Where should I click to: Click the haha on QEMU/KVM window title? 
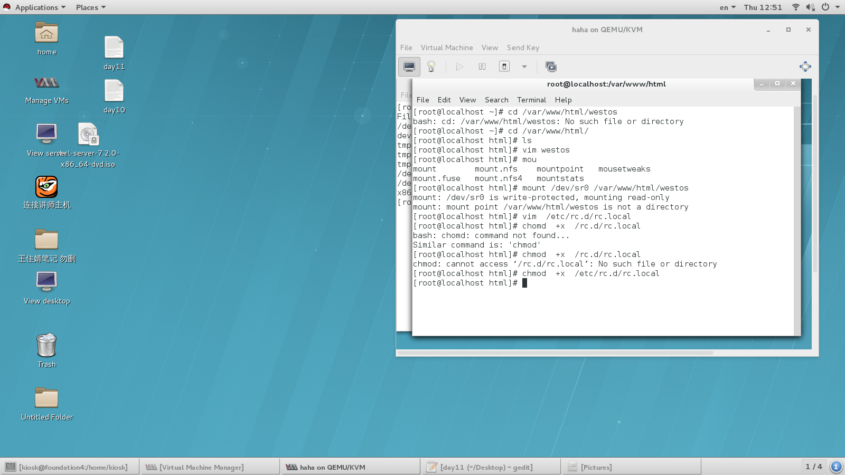(607, 30)
